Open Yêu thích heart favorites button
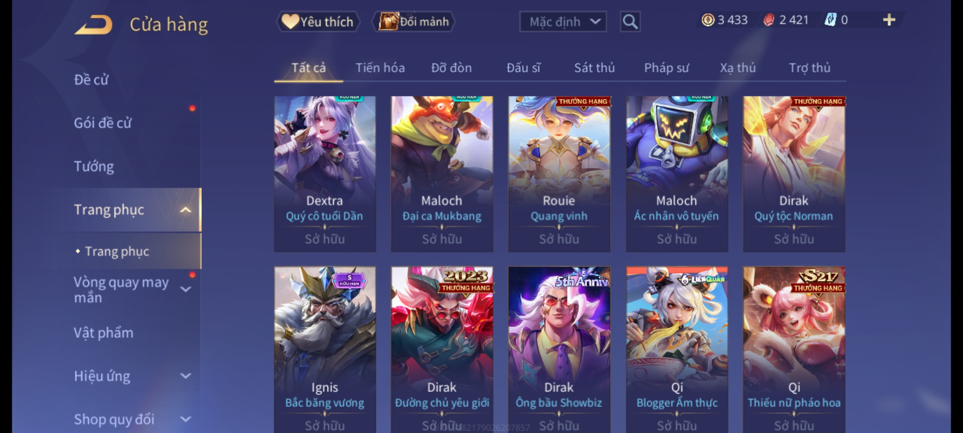The image size is (963, 433). tap(318, 22)
